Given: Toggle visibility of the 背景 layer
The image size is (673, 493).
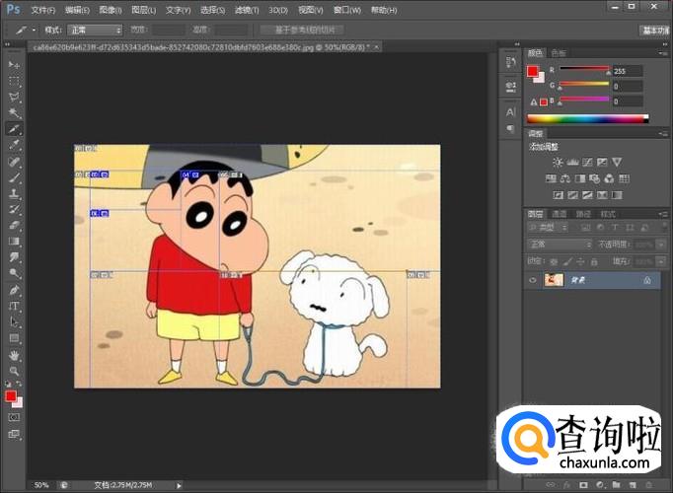Looking at the screenshot, I should [x=533, y=280].
